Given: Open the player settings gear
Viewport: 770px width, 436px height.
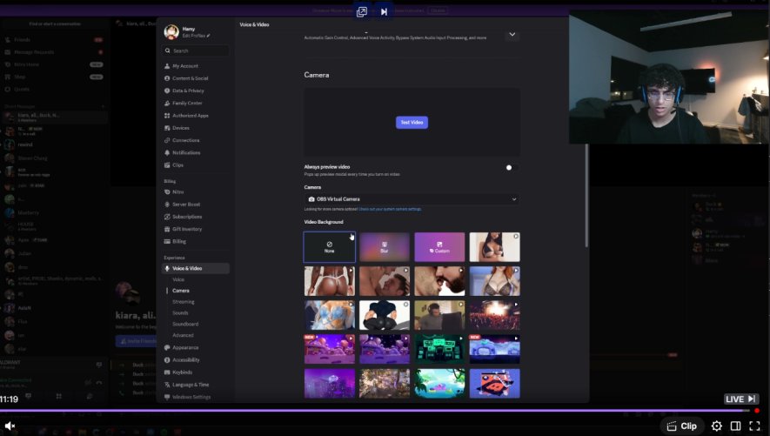Looking at the screenshot, I should pos(716,426).
